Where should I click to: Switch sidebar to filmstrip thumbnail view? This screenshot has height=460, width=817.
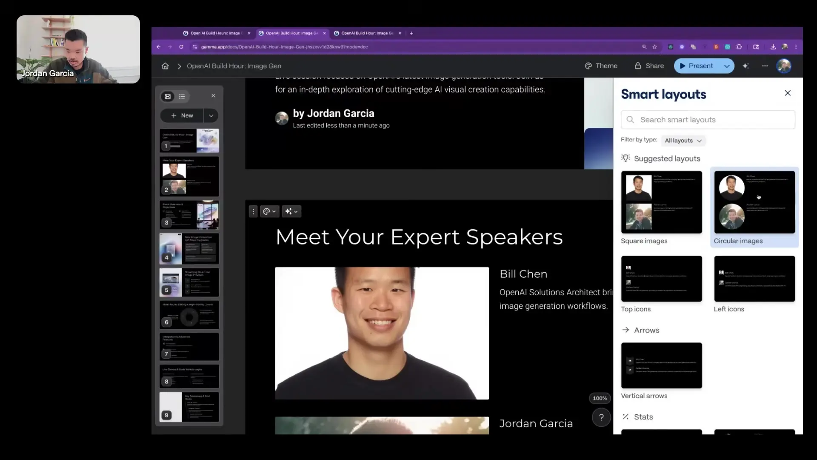click(168, 97)
